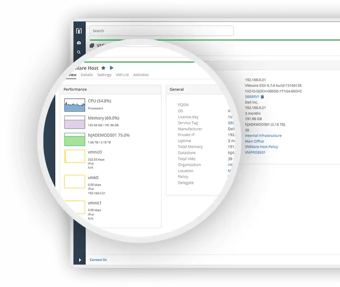Click the magnifier search icon in sidebar
The height and width of the screenshot is (287, 340).
click(79, 52)
